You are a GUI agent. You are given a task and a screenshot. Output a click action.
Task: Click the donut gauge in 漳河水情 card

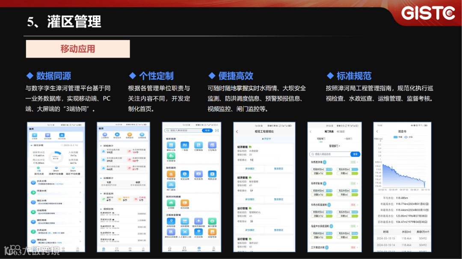pyautogui.click(x=55, y=157)
